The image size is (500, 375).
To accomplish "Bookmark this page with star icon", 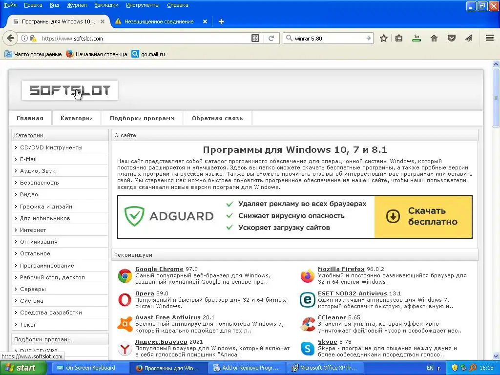I will point(384,38).
